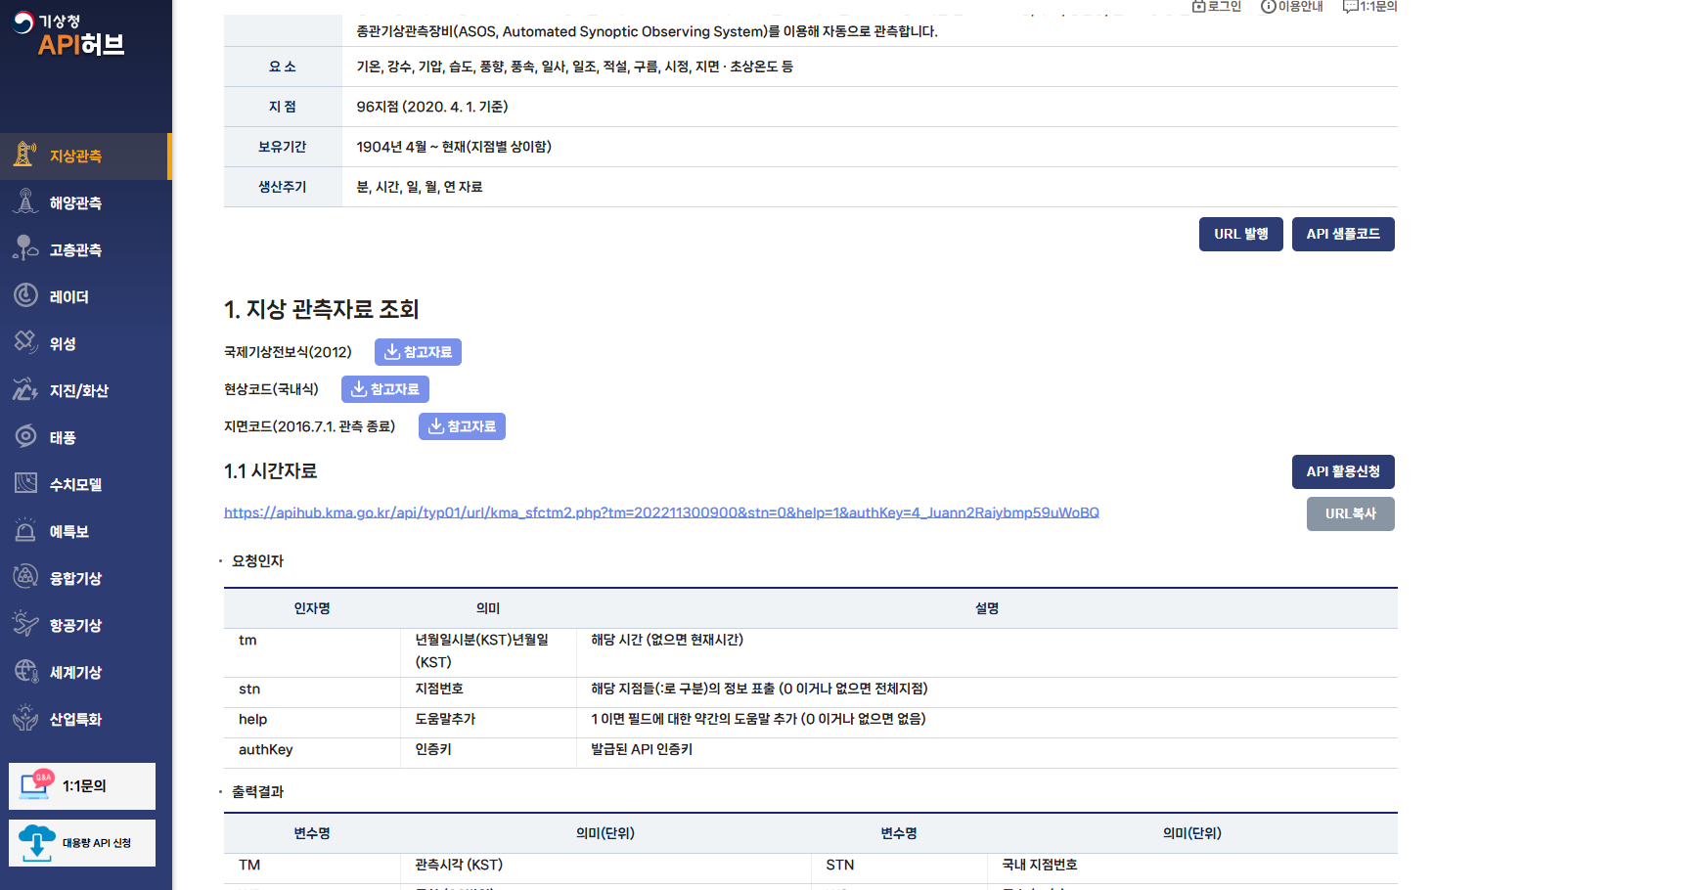
Task: Click the '분, 시간, 일, 월, 연 자료' cell
Action: pyautogui.click(x=870, y=187)
